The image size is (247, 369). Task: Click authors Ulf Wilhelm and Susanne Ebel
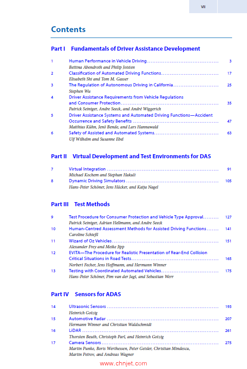[96, 139]
